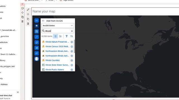Screen dimensions: 179x100
Task: Click the duplicate section icon in outer page toolbar
Action: click(x=22, y=17)
